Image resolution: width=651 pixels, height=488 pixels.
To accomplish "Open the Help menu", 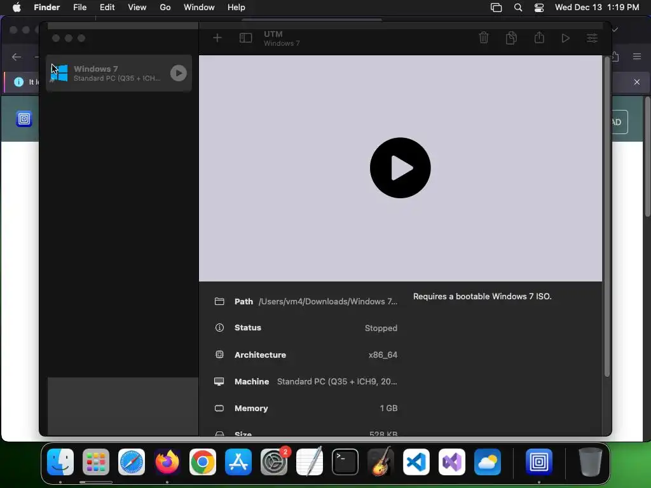I will pyautogui.click(x=236, y=8).
